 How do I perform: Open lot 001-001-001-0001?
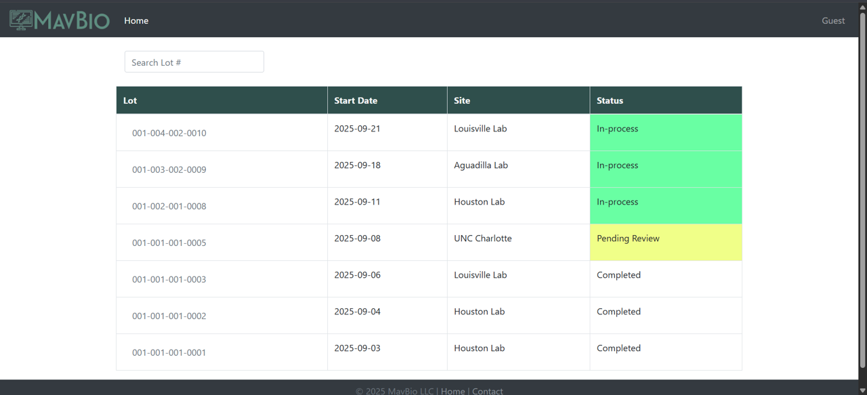pos(169,352)
